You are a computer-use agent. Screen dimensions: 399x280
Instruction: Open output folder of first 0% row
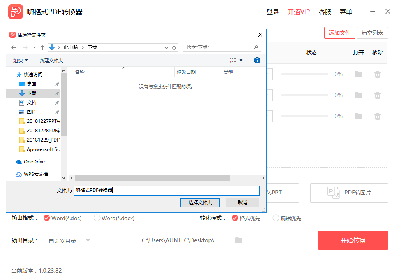click(x=358, y=74)
